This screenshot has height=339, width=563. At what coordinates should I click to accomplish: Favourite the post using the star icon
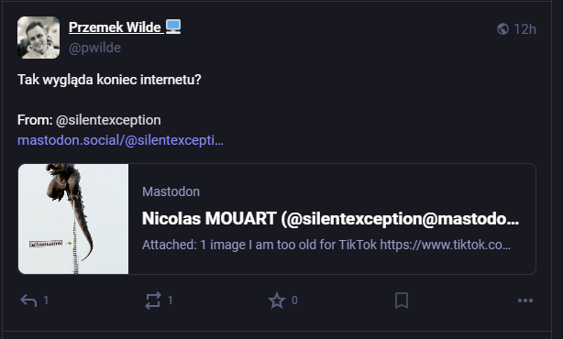click(277, 301)
